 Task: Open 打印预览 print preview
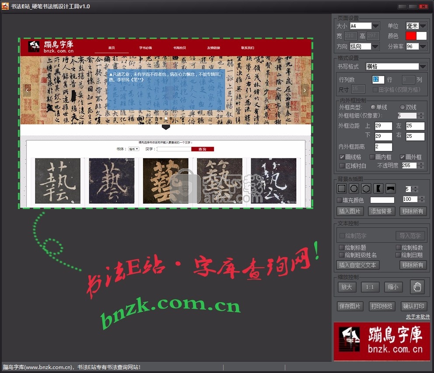tap(381, 306)
